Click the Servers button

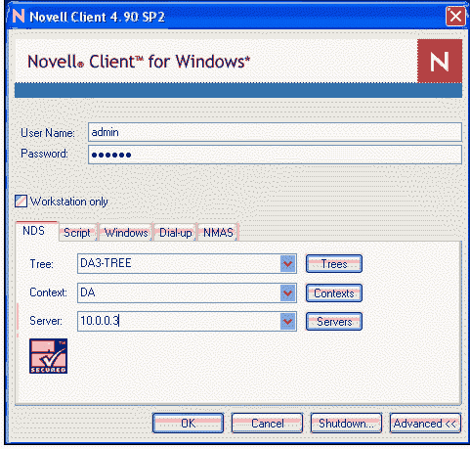click(334, 322)
